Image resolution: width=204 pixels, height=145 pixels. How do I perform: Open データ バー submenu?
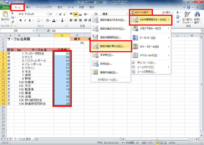(x=151, y=38)
